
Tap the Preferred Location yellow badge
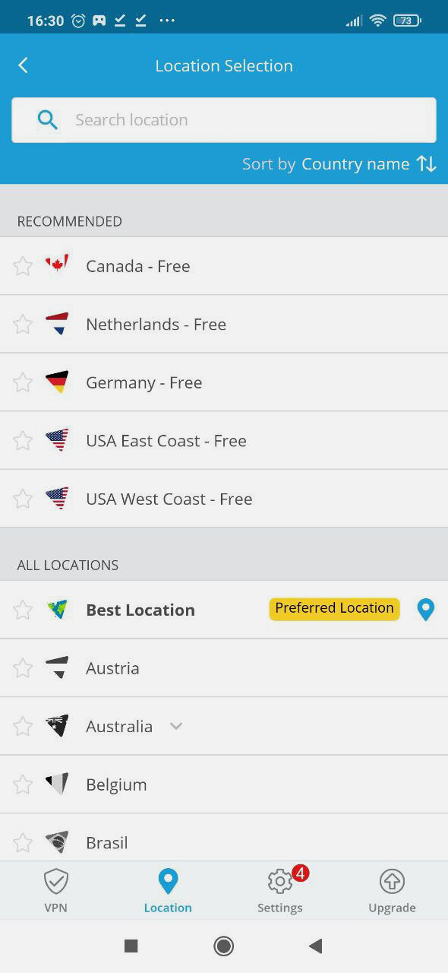pos(335,608)
